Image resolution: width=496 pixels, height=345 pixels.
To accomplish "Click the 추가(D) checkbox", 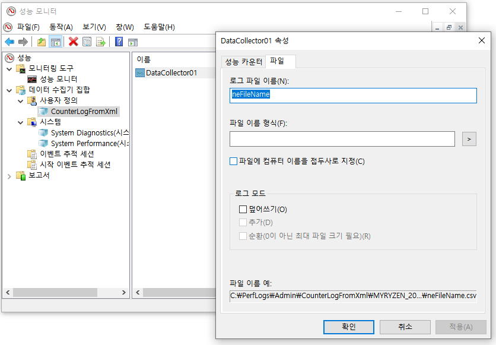I will tap(243, 223).
